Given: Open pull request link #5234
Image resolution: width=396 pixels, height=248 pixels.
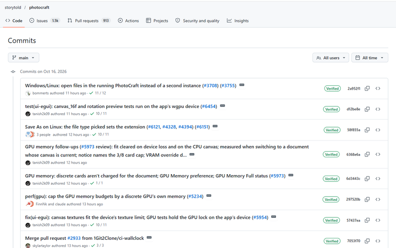Looking at the screenshot, I should 195,196.
